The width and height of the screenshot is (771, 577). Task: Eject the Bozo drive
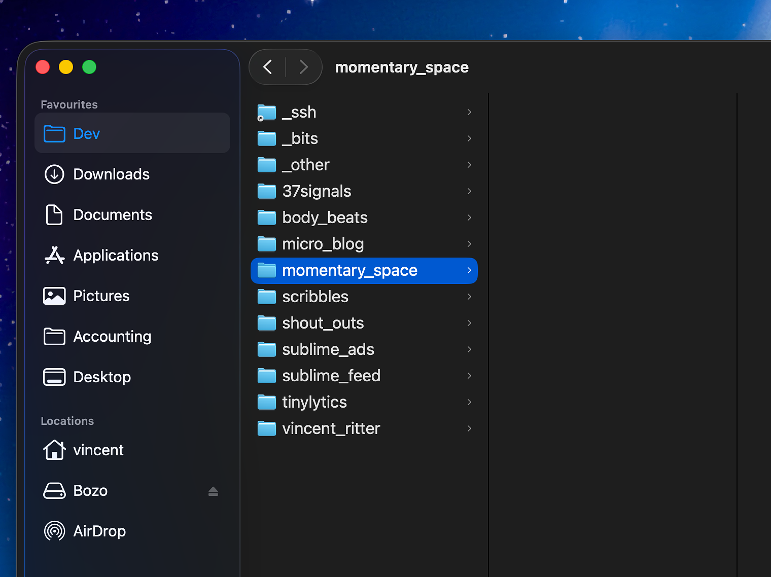point(213,491)
